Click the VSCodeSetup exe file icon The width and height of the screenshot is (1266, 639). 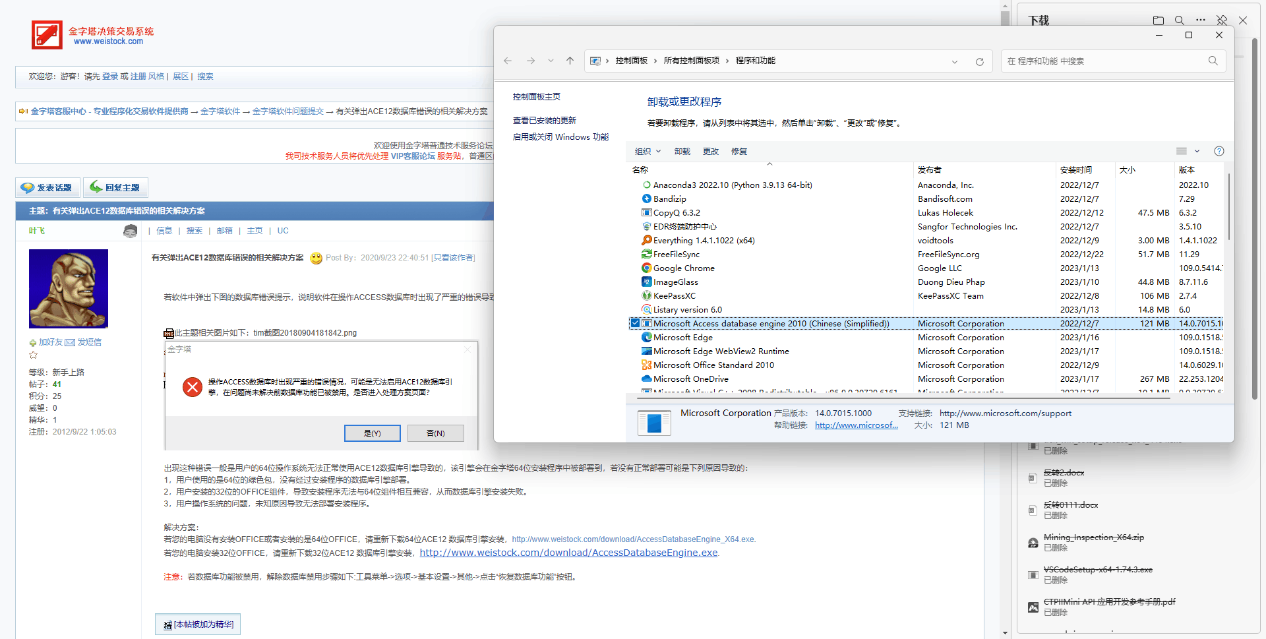pyautogui.click(x=1033, y=575)
